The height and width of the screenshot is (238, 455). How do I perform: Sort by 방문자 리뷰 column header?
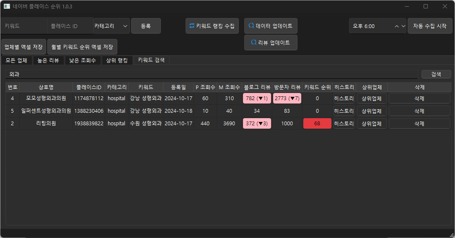(287, 87)
